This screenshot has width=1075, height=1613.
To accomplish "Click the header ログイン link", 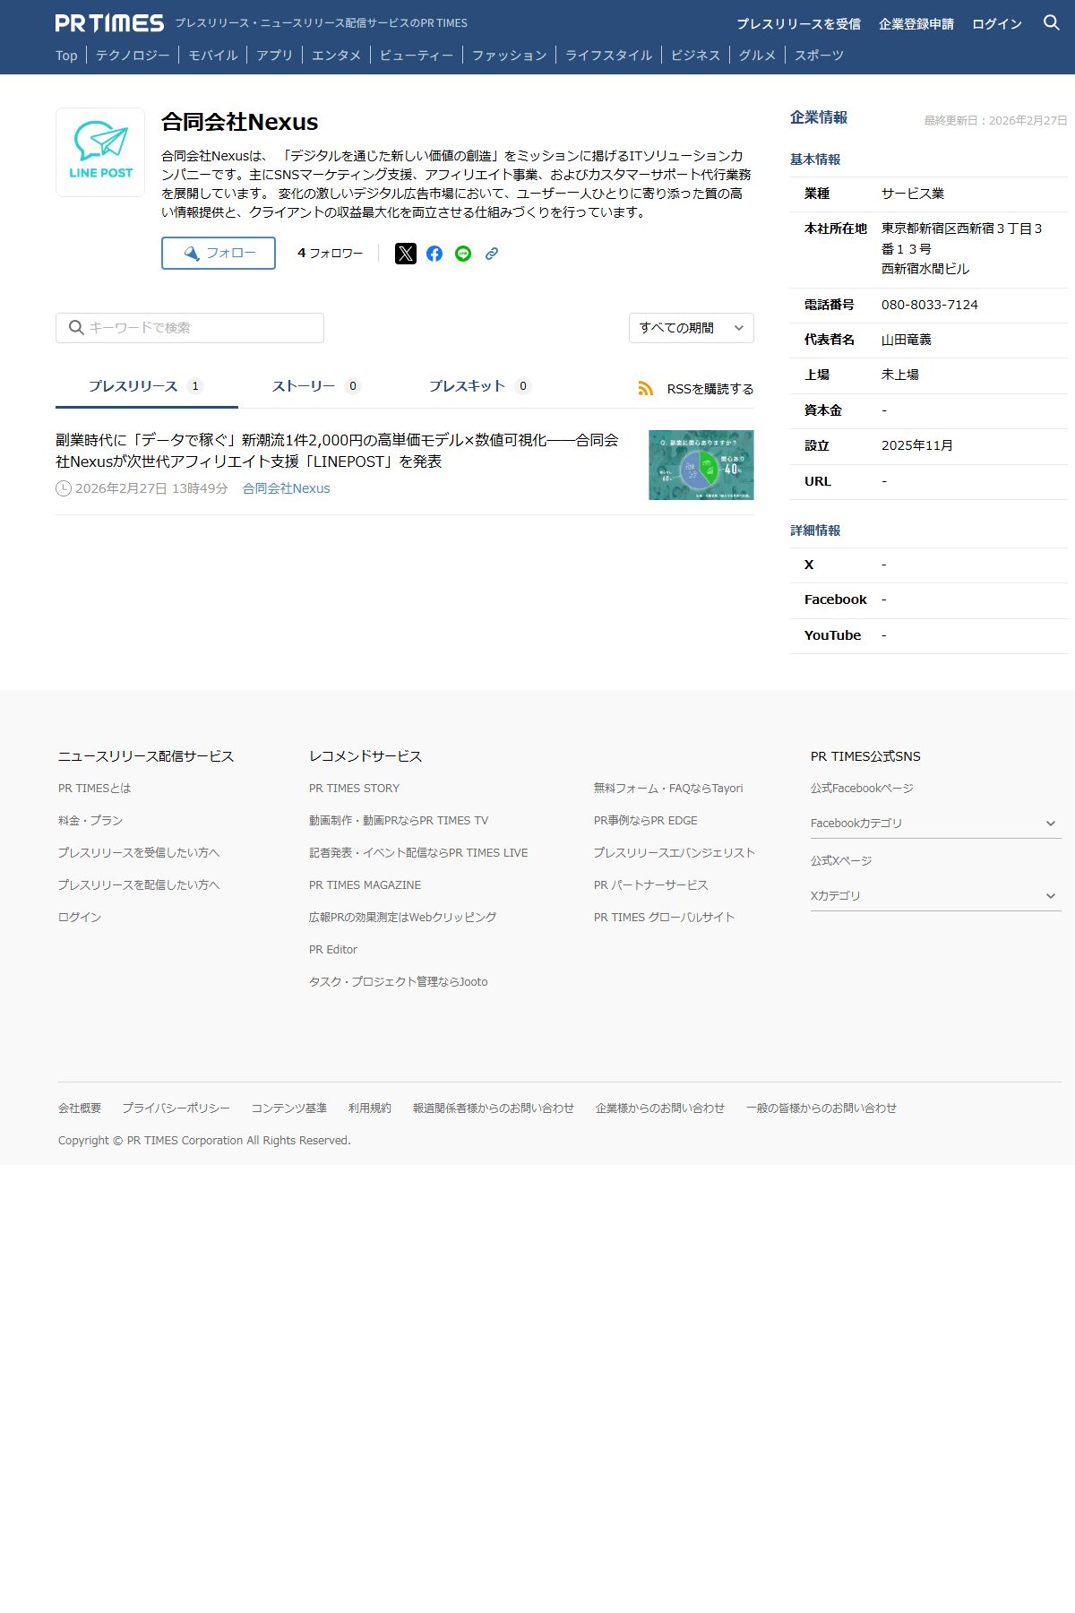I will (997, 24).
